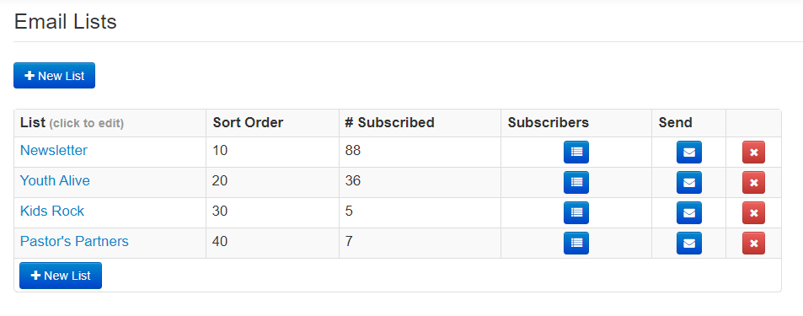The image size is (803, 316).
Task: Click envelope icon for Kids Rock
Action: pyautogui.click(x=688, y=212)
